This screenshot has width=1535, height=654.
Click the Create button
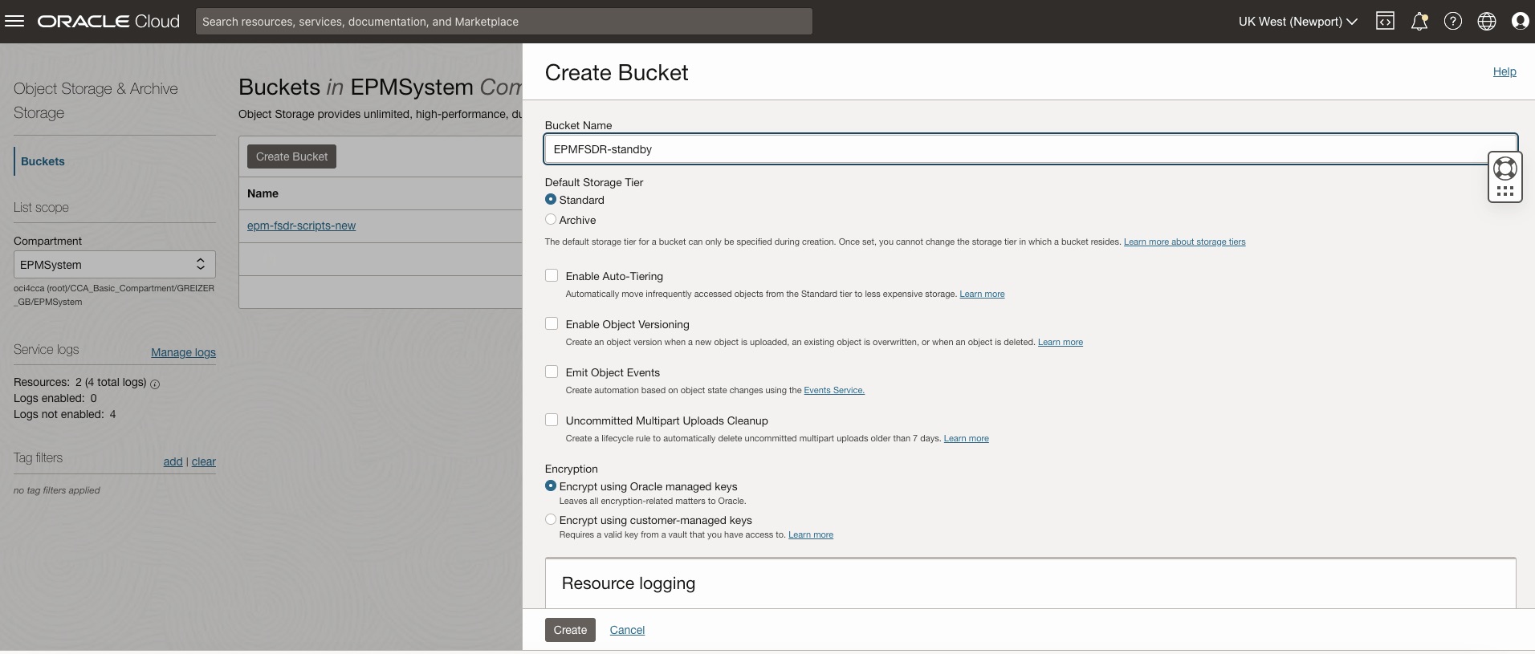(570, 630)
